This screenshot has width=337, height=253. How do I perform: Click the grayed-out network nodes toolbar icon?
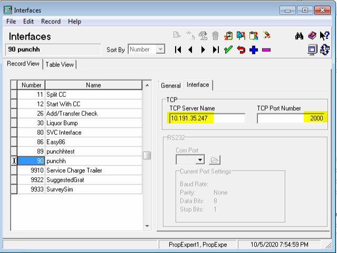coord(203,36)
